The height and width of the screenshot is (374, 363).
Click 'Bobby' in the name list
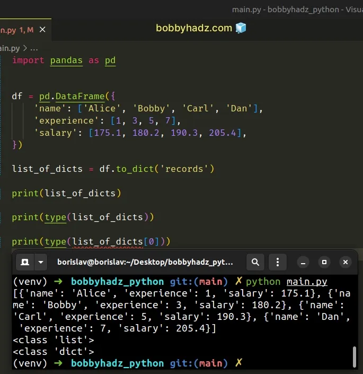pyautogui.click(x=151, y=109)
